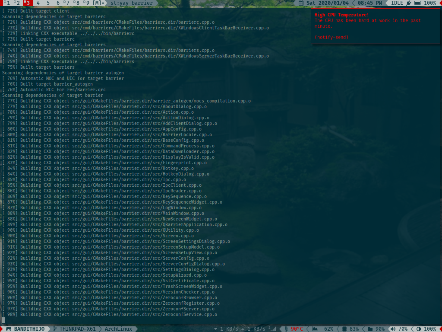Click the 'st:yay barrier' window title
Viewport: 442px width, 332px height.
[132, 3]
